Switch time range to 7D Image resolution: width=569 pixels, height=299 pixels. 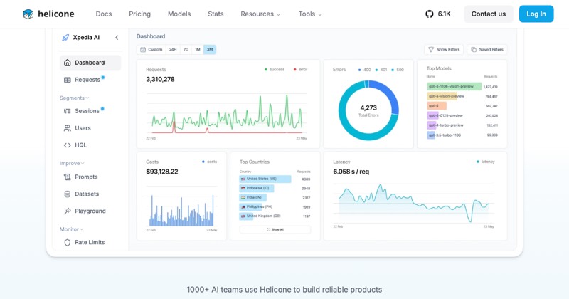[186, 49]
